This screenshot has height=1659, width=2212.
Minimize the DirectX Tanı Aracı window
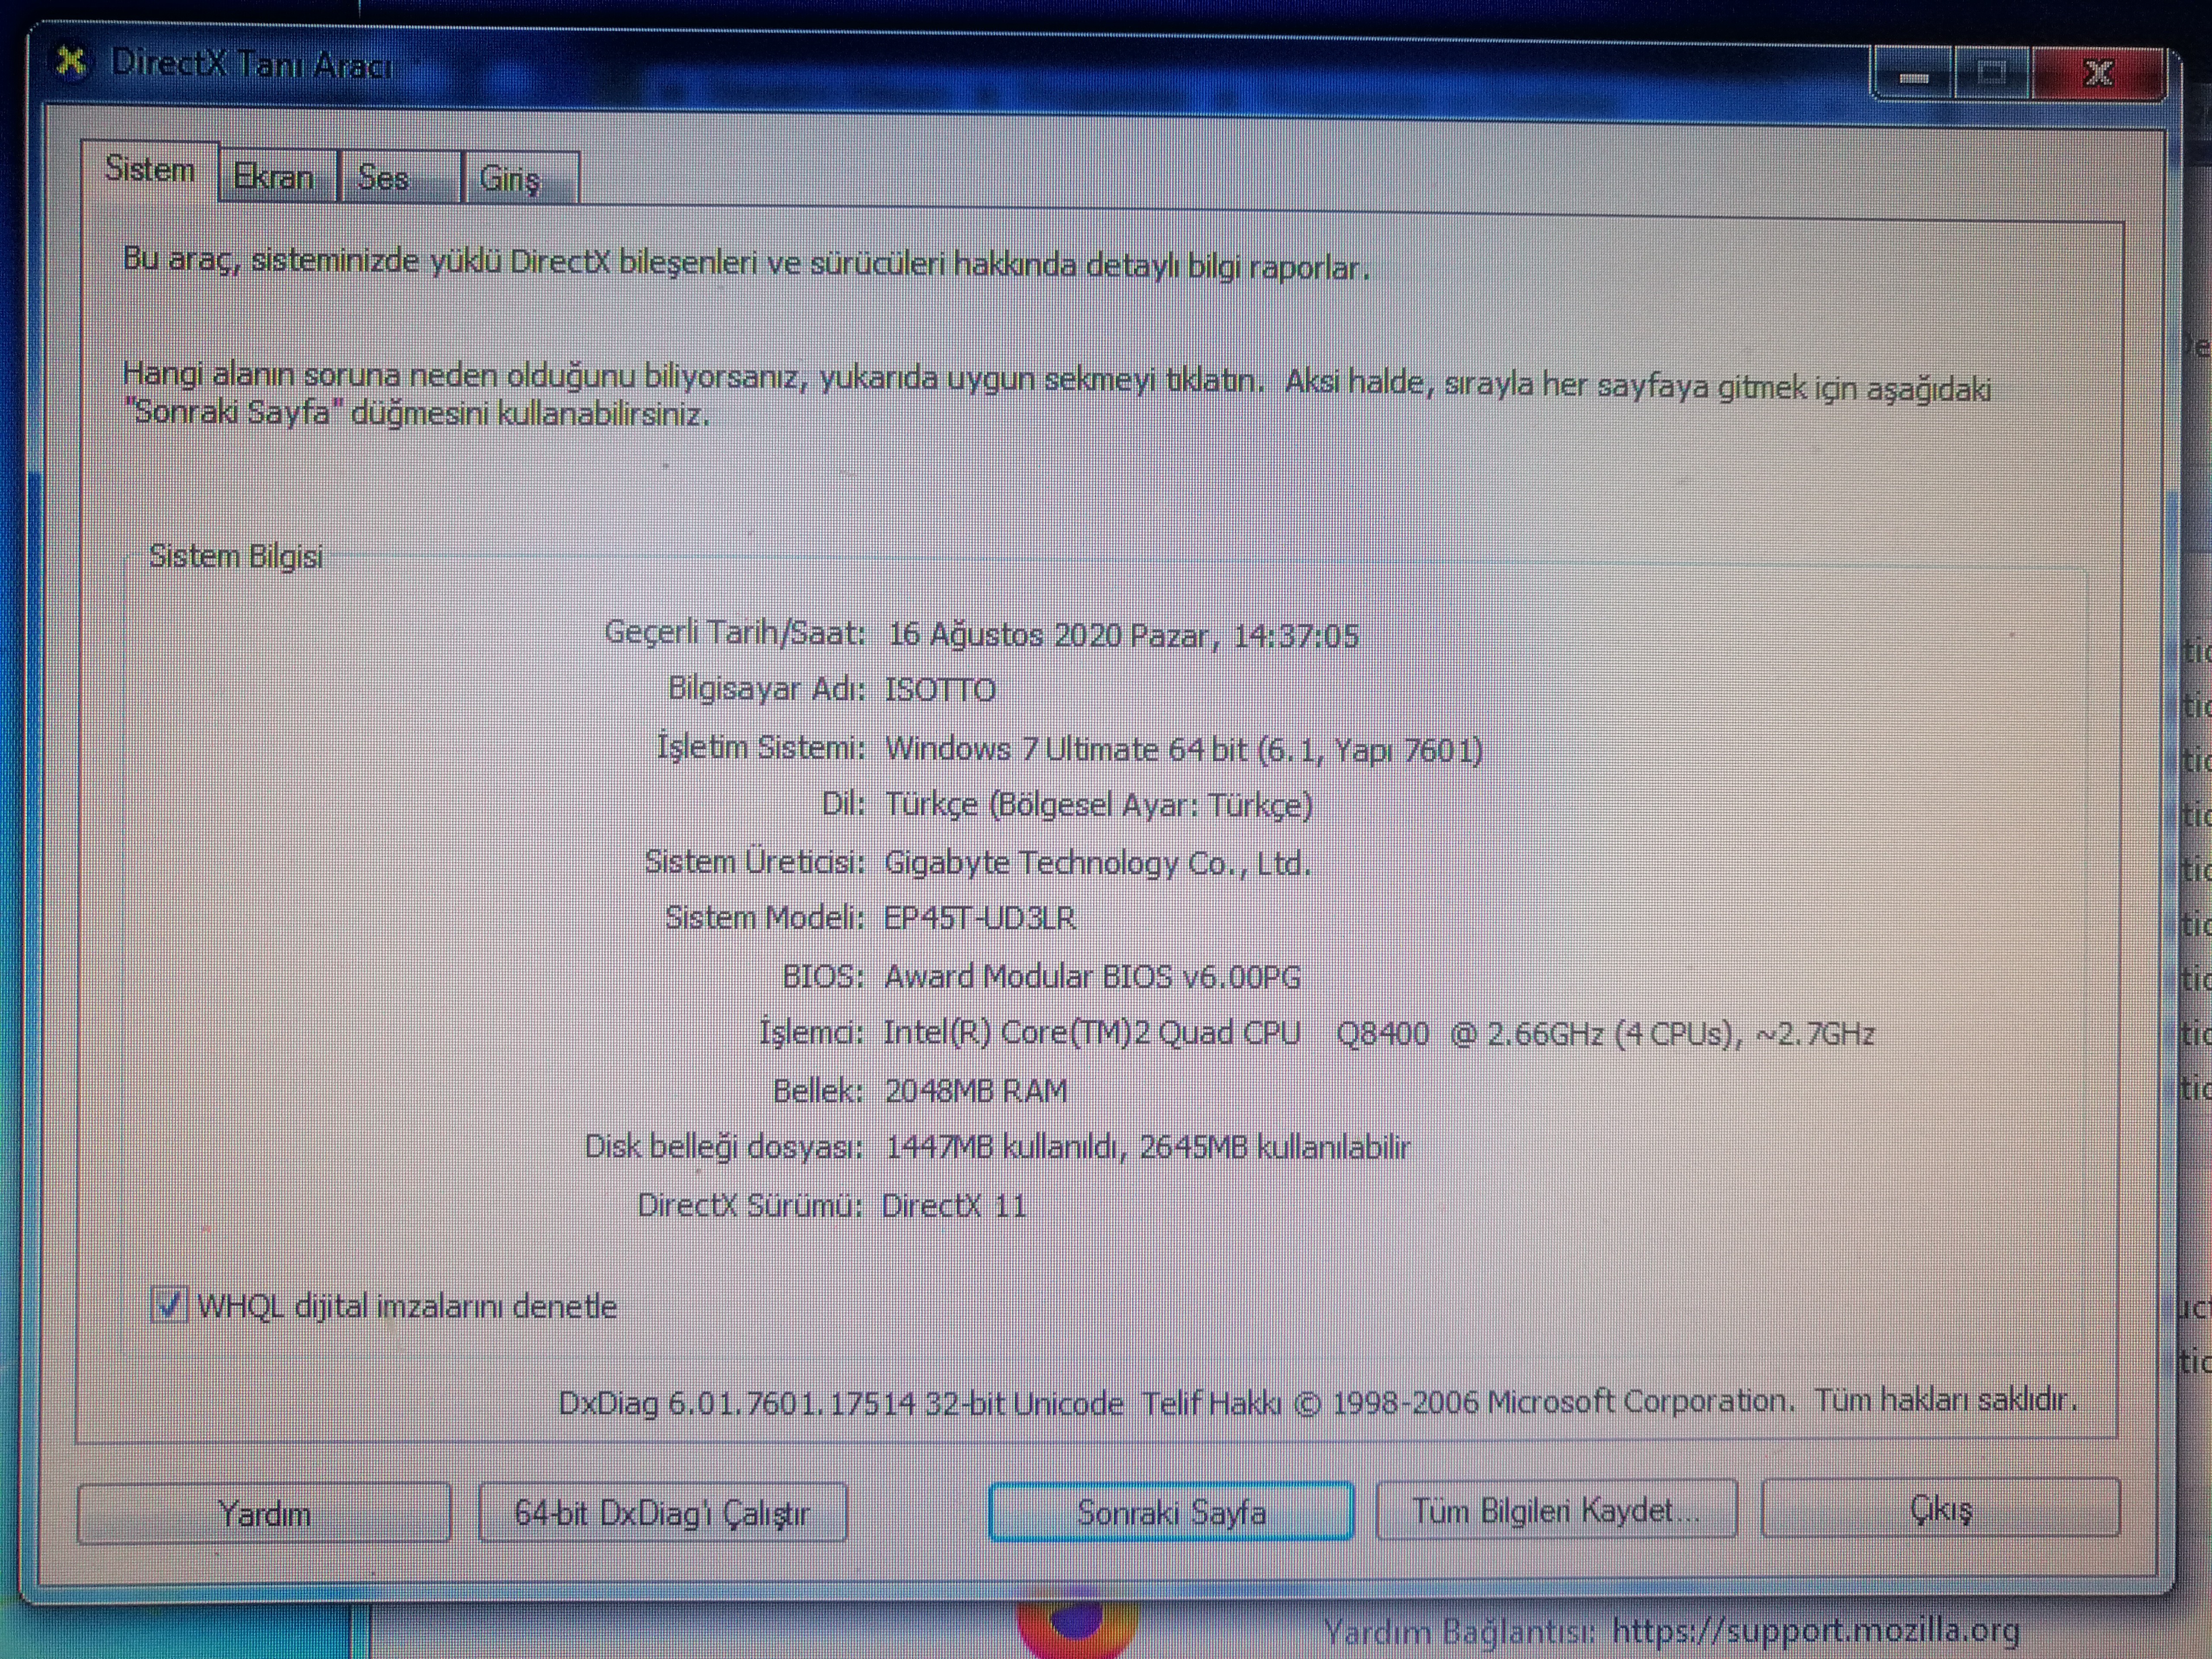coord(1913,74)
